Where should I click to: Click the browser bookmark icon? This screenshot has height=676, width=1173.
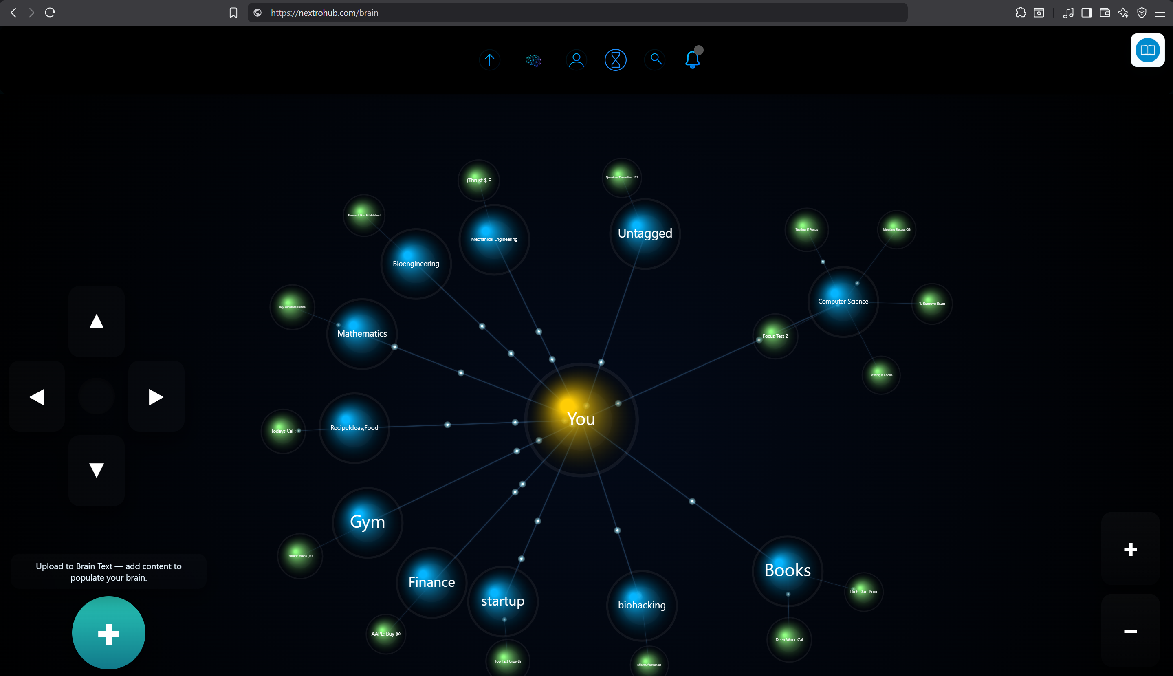pos(233,13)
